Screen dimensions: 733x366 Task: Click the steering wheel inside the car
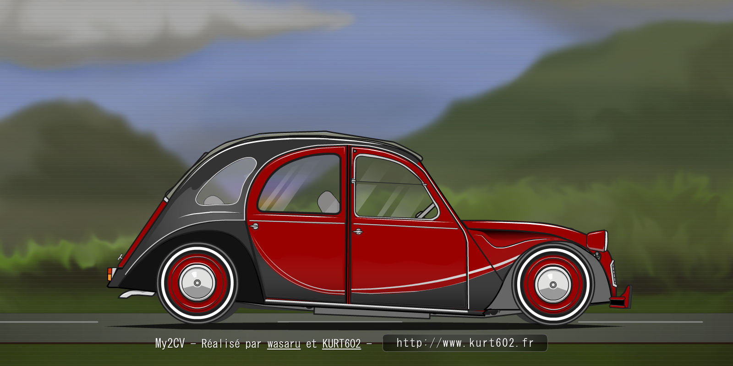426,211
